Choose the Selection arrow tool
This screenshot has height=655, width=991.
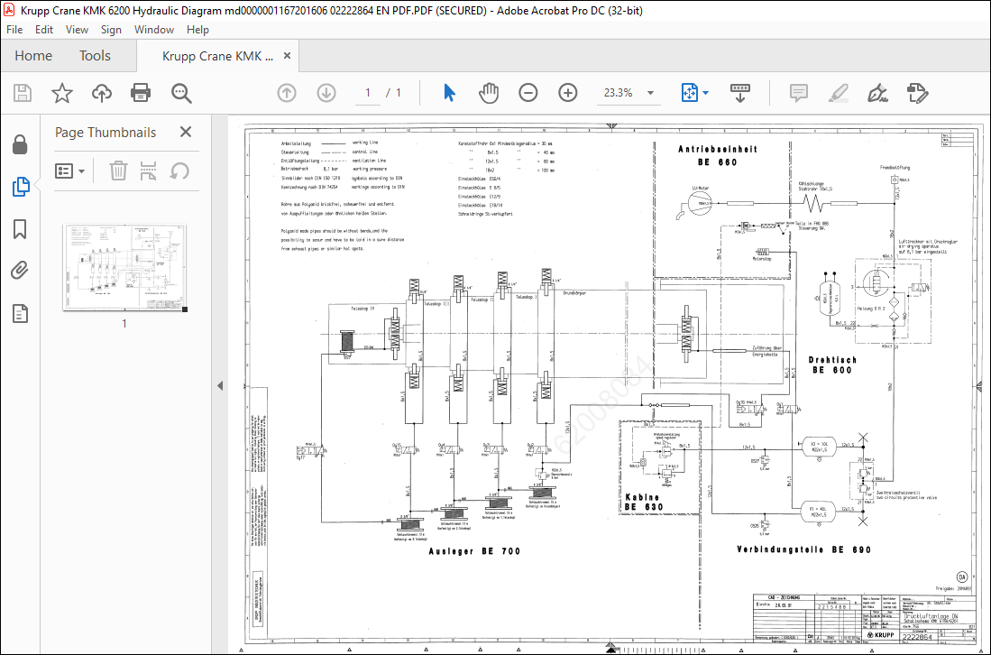pos(449,93)
